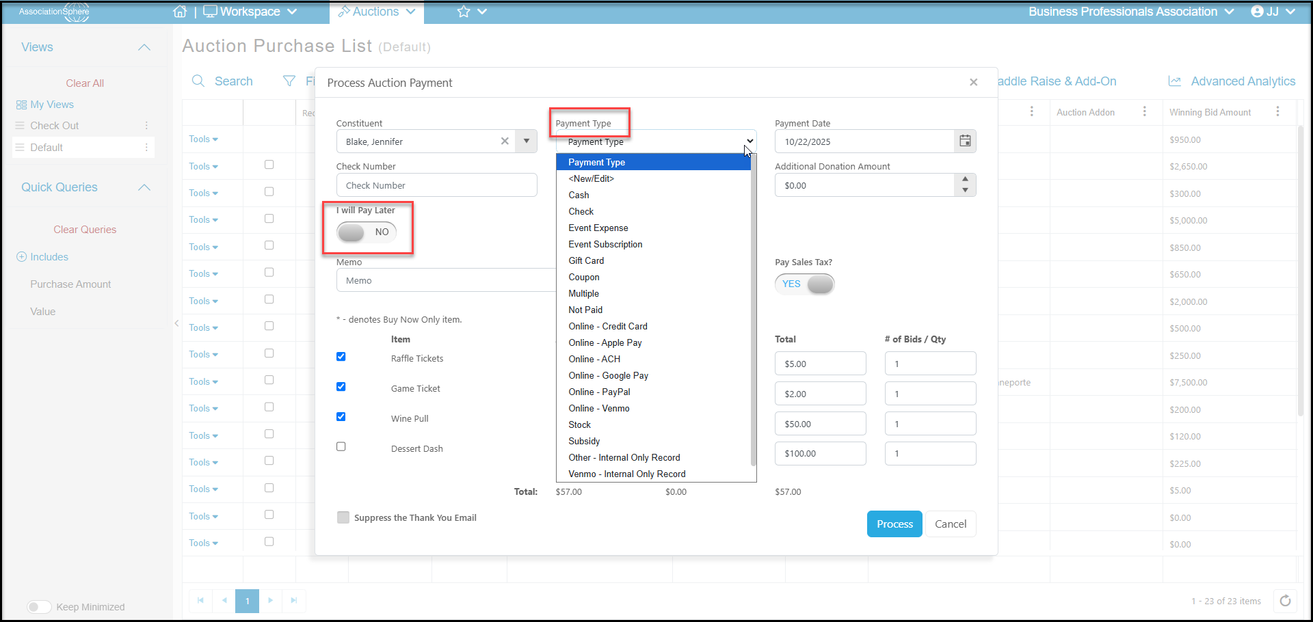The height and width of the screenshot is (622, 1313).
Task: Collapse the Quick Queries section
Action: (144, 187)
